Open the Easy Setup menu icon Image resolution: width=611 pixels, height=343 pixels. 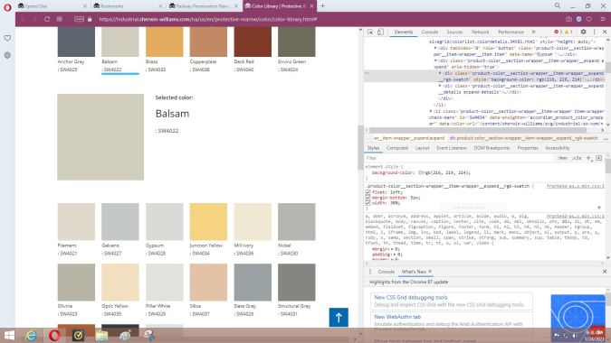(603, 19)
